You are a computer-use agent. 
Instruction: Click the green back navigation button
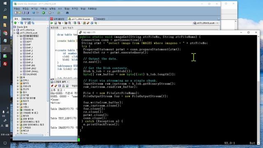pyautogui.click(x=44, y=13)
